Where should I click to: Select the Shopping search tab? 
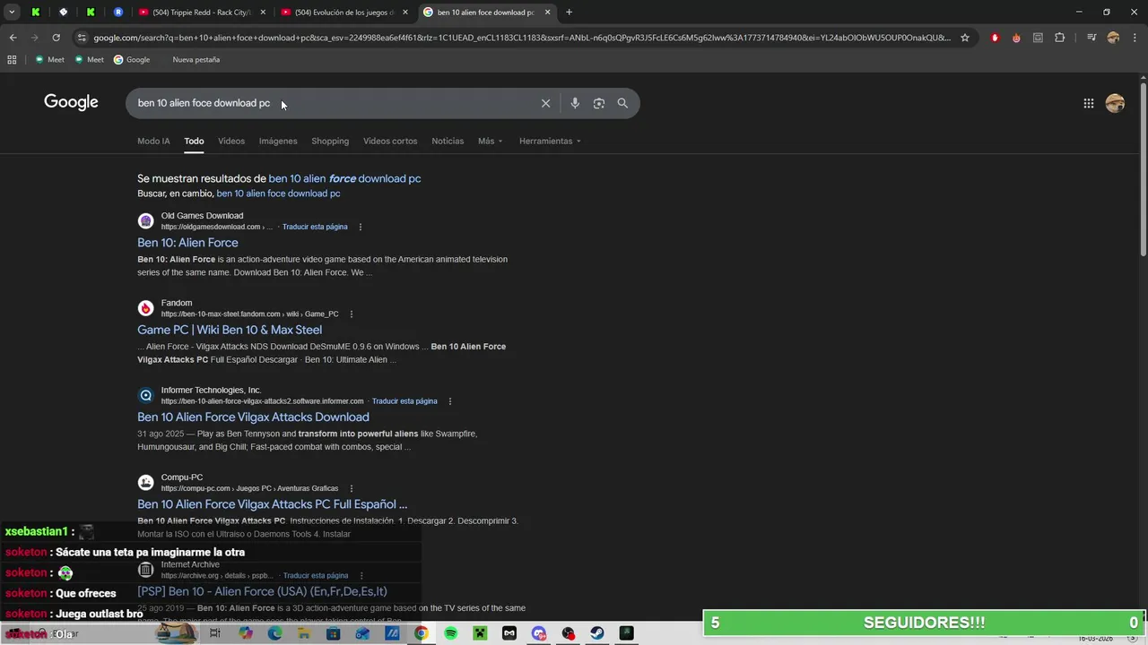pyautogui.click(x=330, y=141)
